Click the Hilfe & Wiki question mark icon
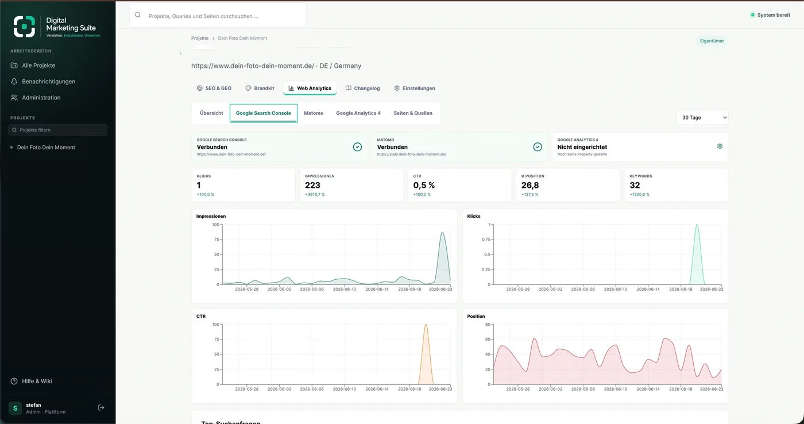Screen dimensions: 804x424 tap(14, 381)
